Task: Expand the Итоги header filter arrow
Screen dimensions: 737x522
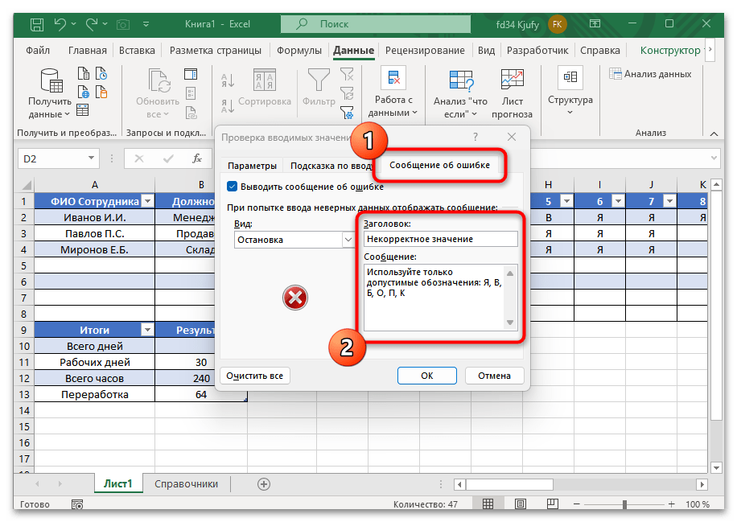Action: point(146,330)
